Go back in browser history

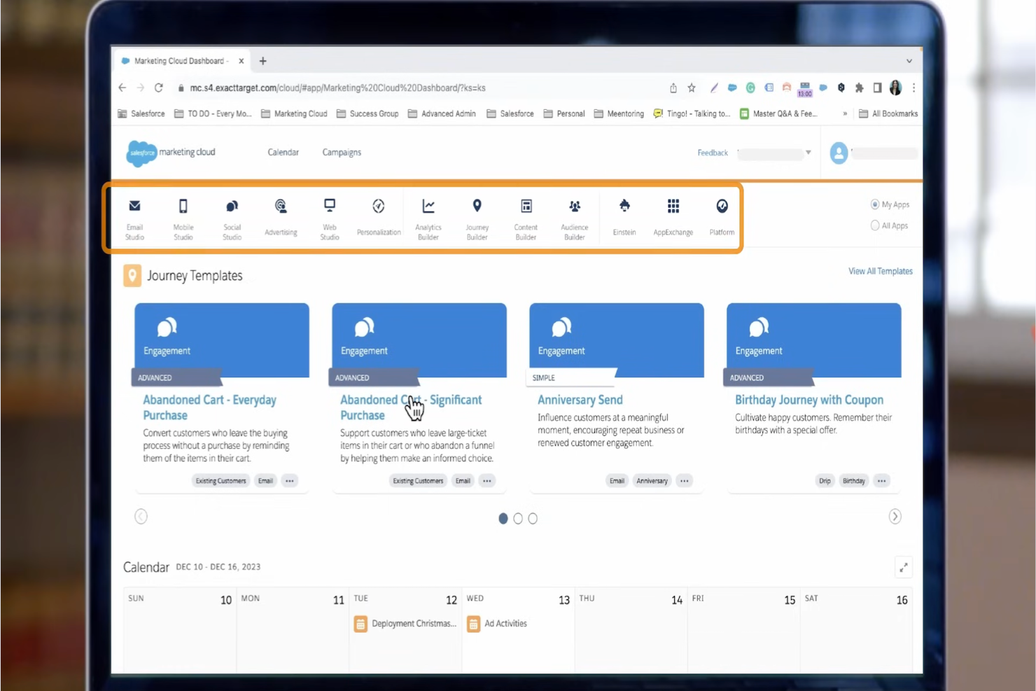pos(122,88)
